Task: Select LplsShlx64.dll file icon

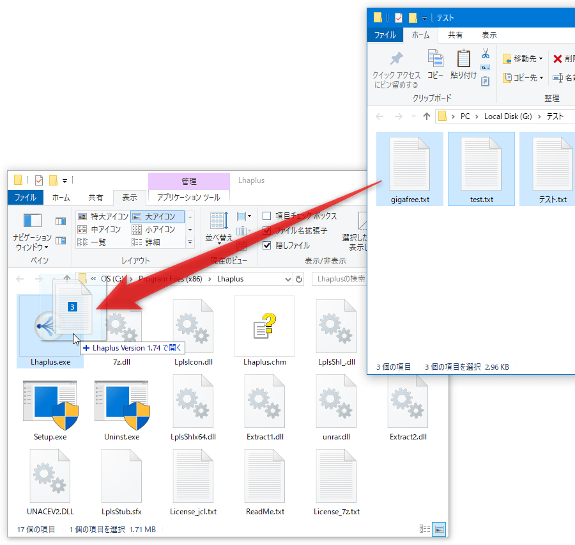Action: point(193,401)
